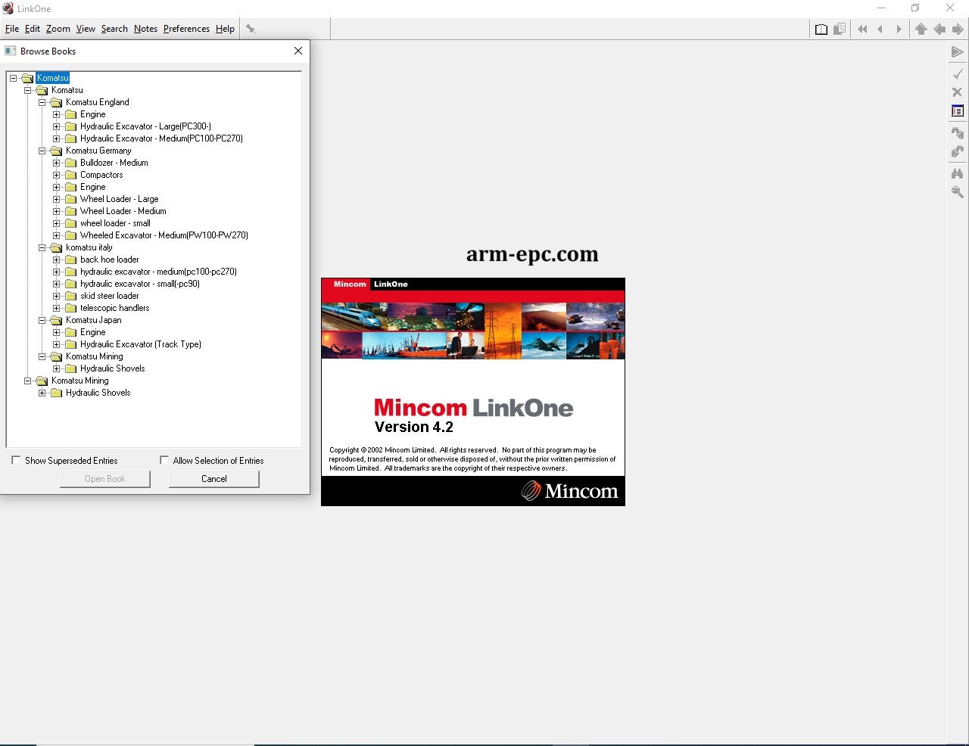Click the magnifier zoom icon in sidebar

[957, 192]
